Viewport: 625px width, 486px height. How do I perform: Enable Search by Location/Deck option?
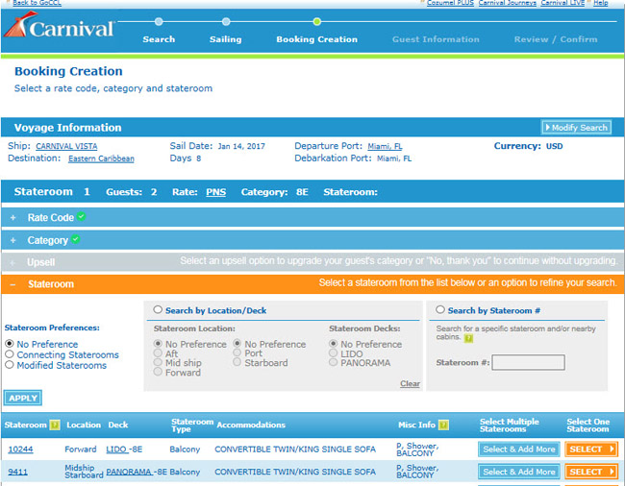coord(158,309)
